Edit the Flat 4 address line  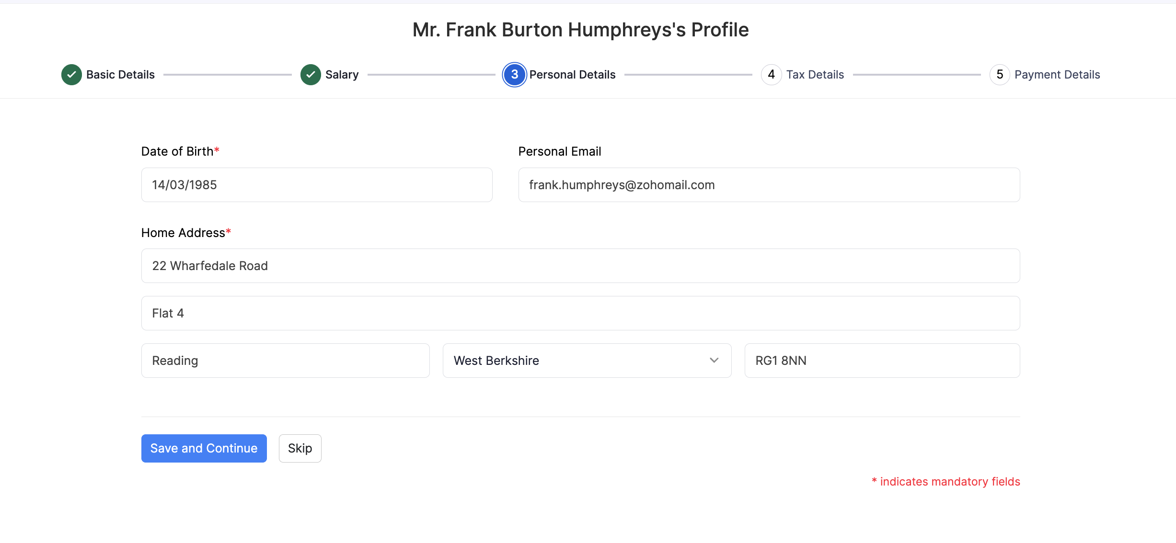[580, 313]
